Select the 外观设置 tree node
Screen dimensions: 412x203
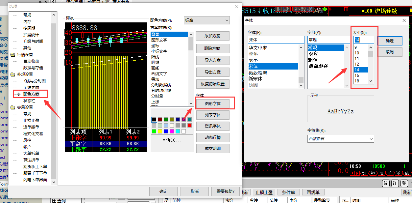coord(25,74)
